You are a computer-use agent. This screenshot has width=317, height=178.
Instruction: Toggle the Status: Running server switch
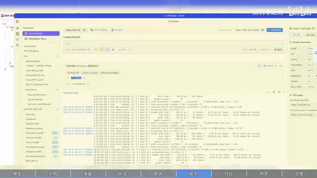click(85, 30)
